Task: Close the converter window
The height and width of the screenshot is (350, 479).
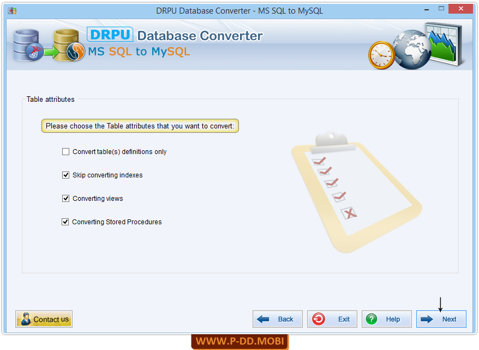Action: 460,9
